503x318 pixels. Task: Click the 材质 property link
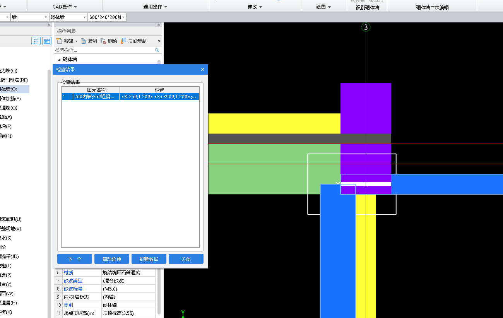pyautogui.click(x=68, y=273)
